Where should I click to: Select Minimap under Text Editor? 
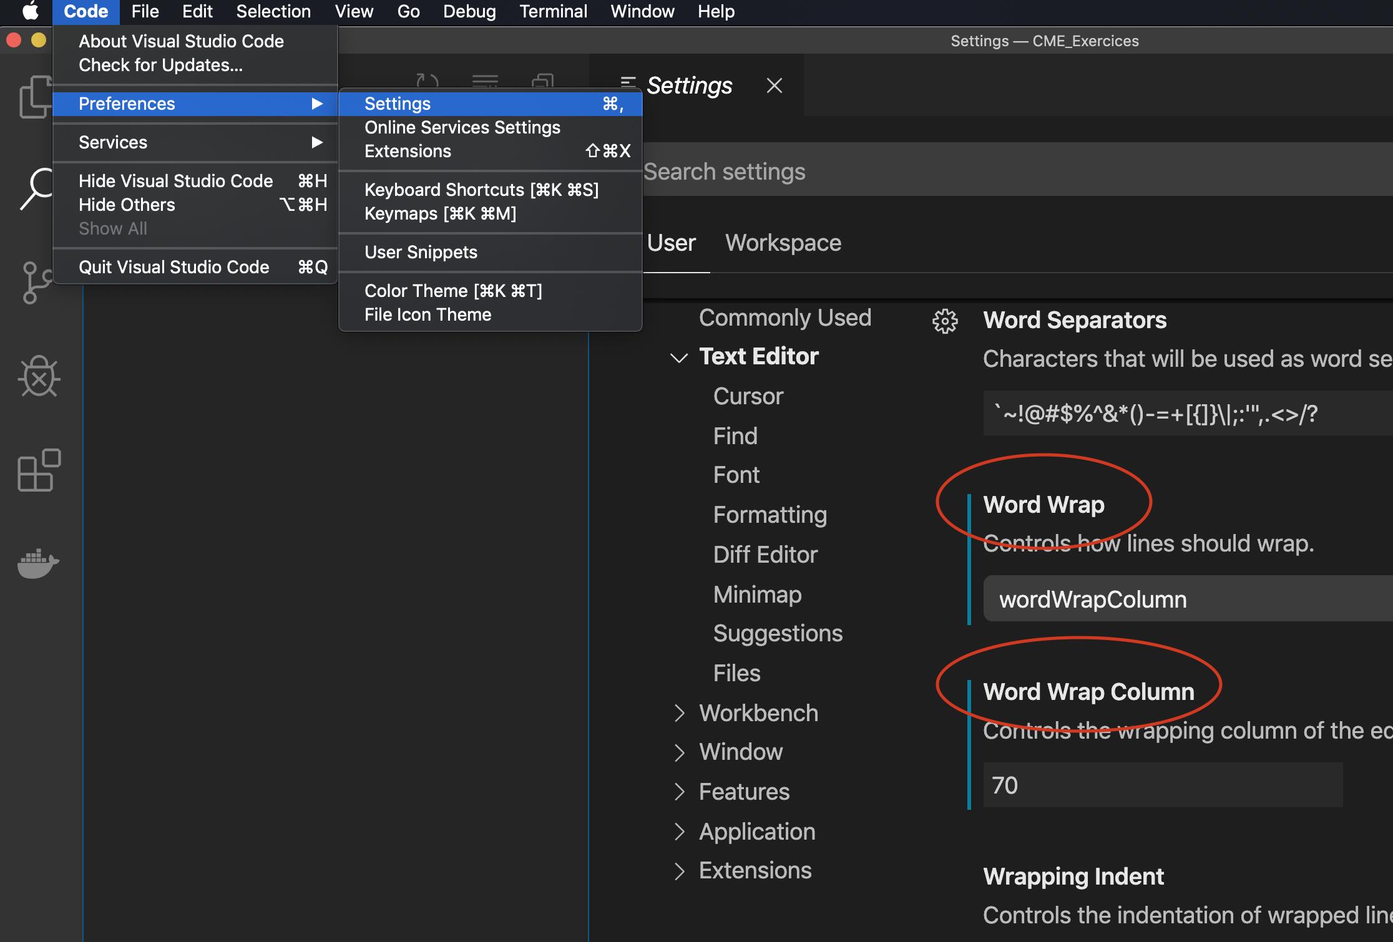[757, 594]
